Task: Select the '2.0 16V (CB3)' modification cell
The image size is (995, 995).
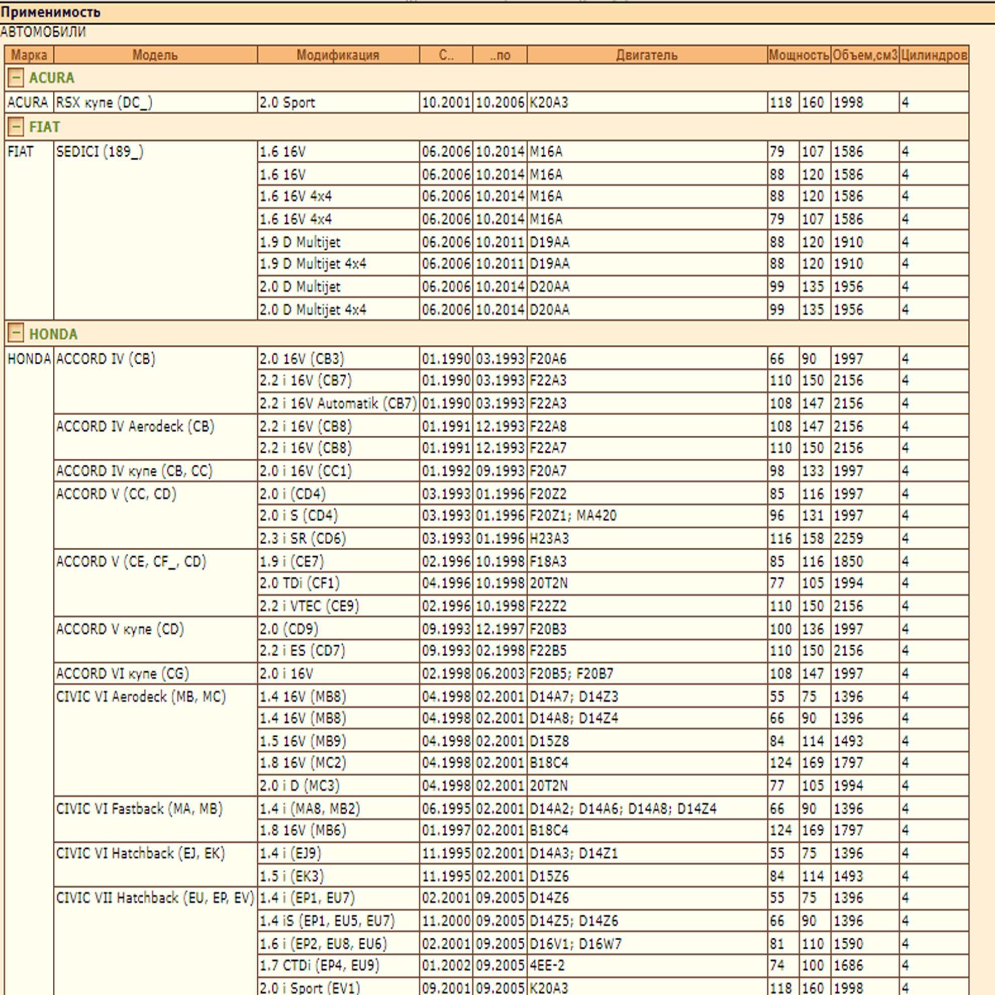Action: [x=338, y=358]
